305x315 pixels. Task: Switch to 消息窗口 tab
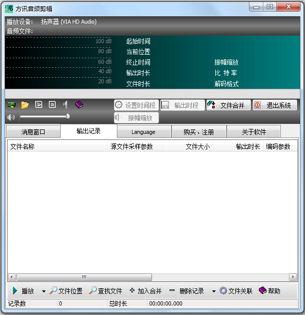pos(33,132)
